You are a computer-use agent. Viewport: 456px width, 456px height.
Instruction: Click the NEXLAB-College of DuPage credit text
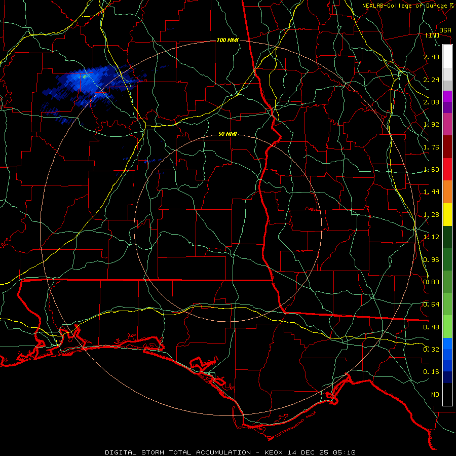[x=405, y=6]
